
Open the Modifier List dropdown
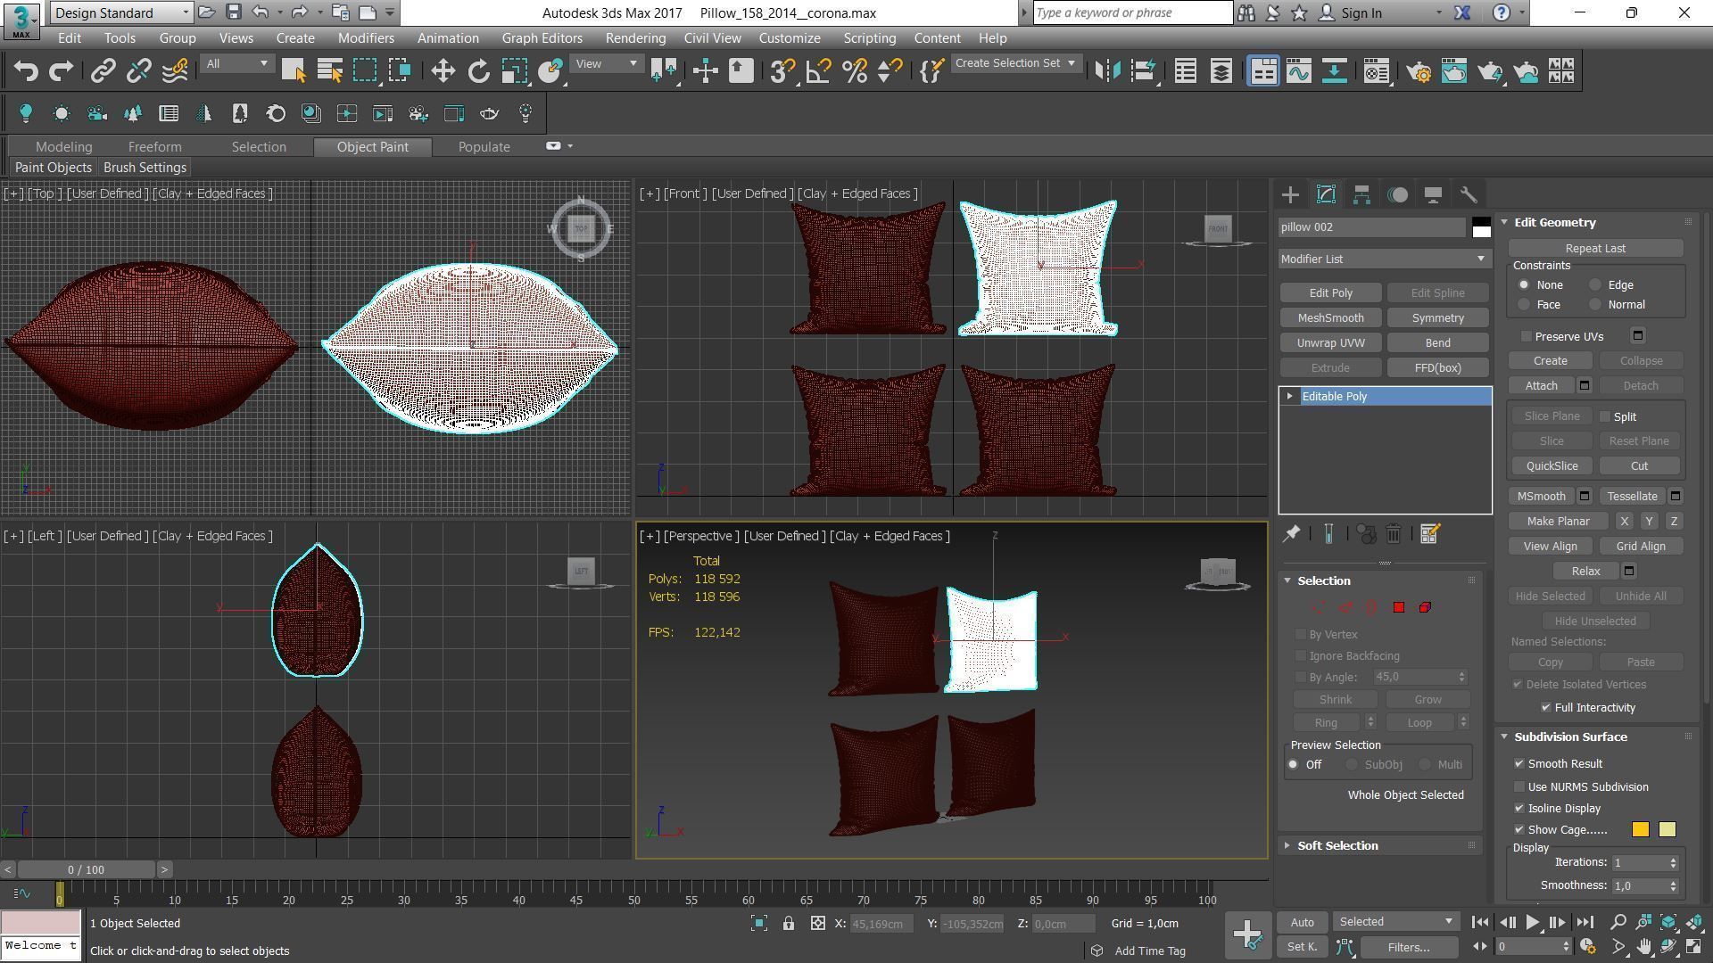pyautogui.click(x=1384, y=259)
